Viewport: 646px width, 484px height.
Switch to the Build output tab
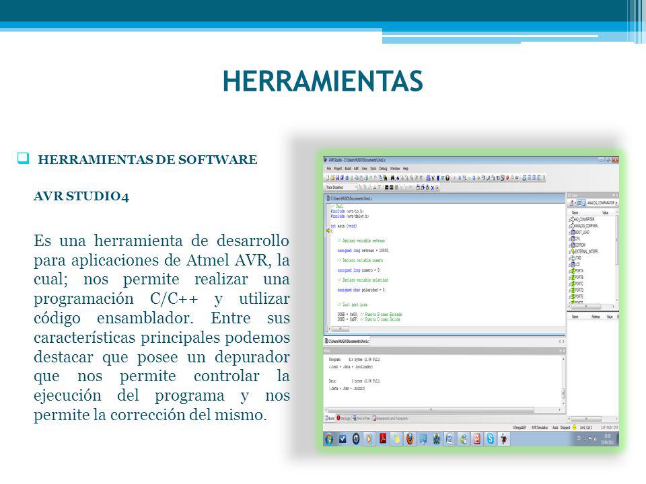[x=330, y=419]
